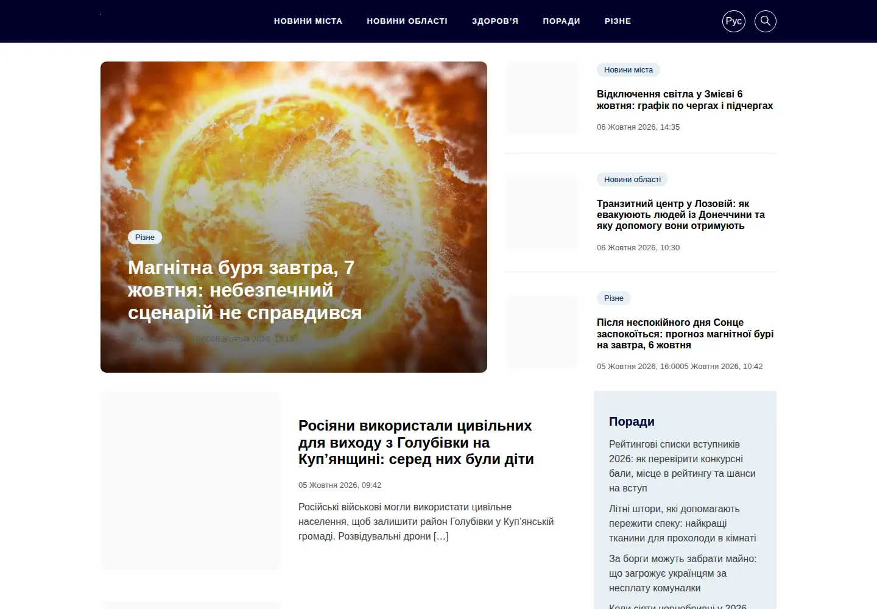This screenshot has width=877, height=609.
Task: Open thumbnail beside Відключення світла article
Action: (x=542, y=97)
